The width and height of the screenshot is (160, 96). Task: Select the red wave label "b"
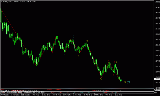pos(113,75)
